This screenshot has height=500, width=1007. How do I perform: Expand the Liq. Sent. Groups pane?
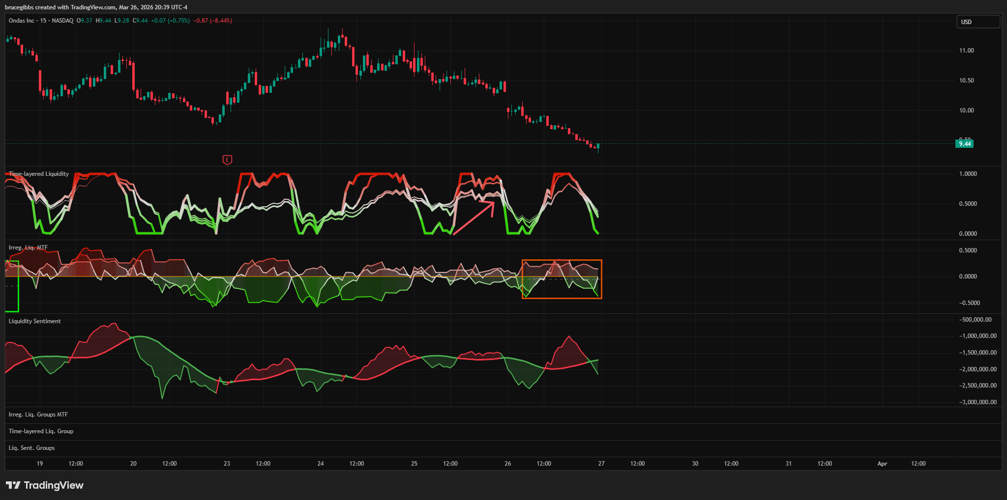click(31, 448)
